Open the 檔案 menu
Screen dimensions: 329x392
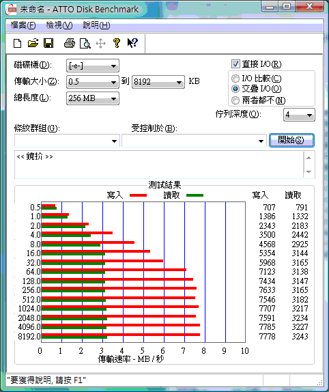point(23,25)
